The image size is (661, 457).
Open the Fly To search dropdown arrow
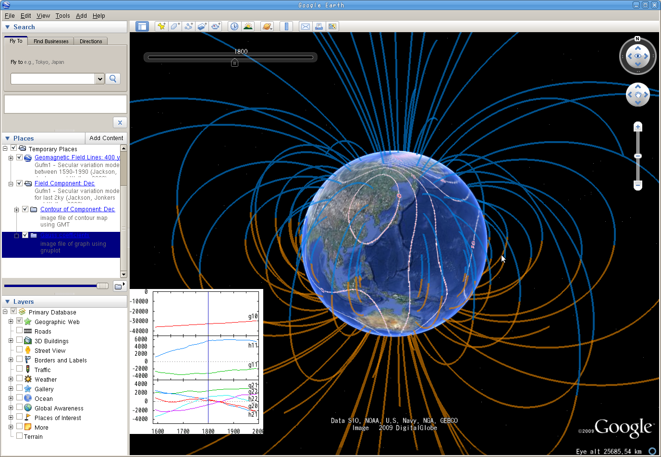tap(100, 79)
